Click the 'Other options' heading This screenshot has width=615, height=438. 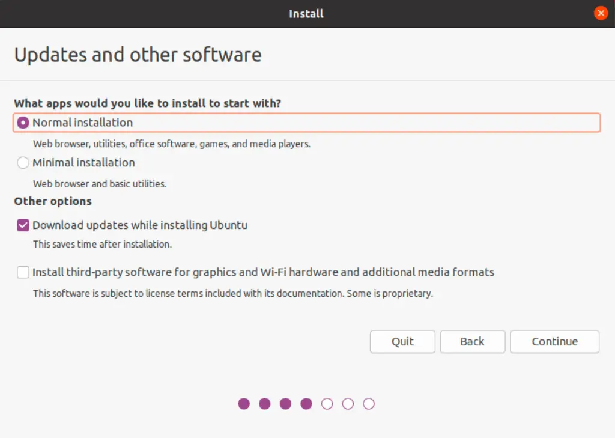pyautogui.click(x=53, y=201)
